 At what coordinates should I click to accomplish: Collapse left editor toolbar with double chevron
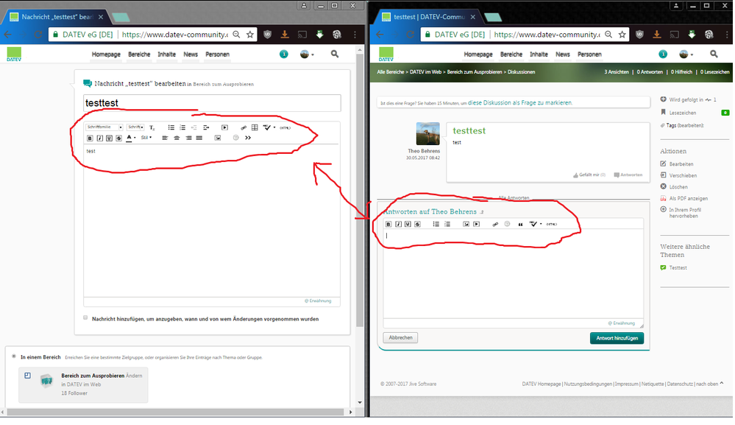point(248,138)
